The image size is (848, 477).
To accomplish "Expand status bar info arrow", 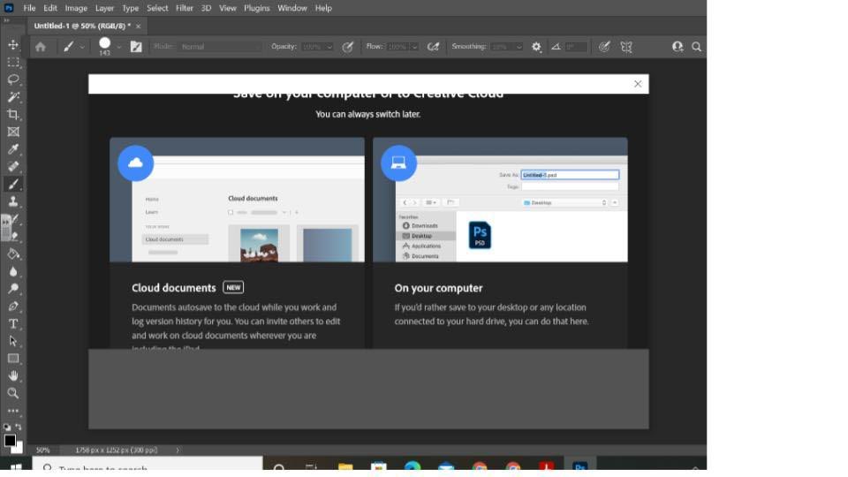I will 178,450.
